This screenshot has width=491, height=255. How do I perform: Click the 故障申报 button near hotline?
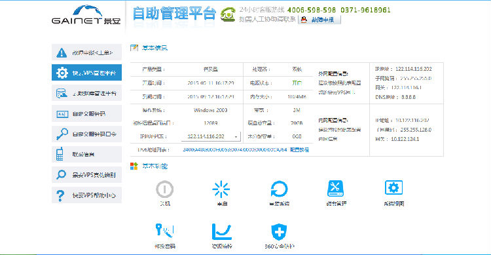click(319, 20)
